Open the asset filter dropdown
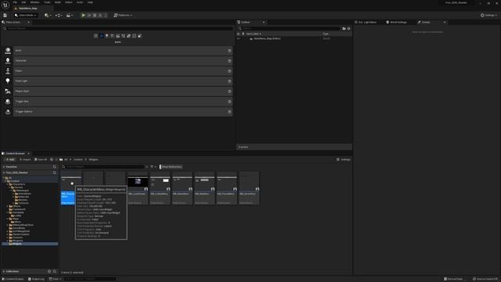The height and width of the screenshot is (282, 501). click(153, 167)
